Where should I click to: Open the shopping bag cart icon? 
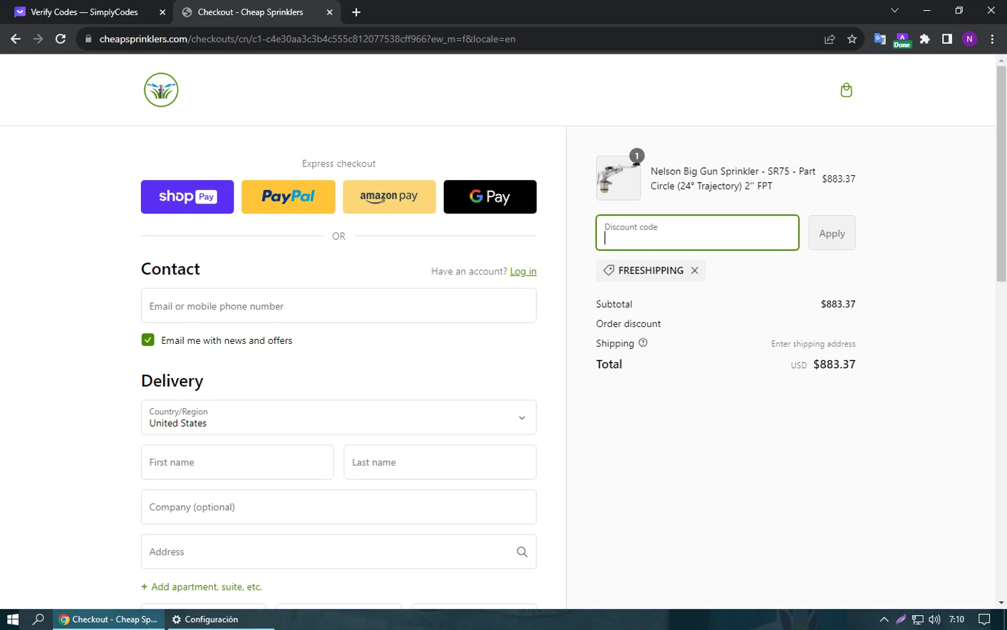point(847,90)
